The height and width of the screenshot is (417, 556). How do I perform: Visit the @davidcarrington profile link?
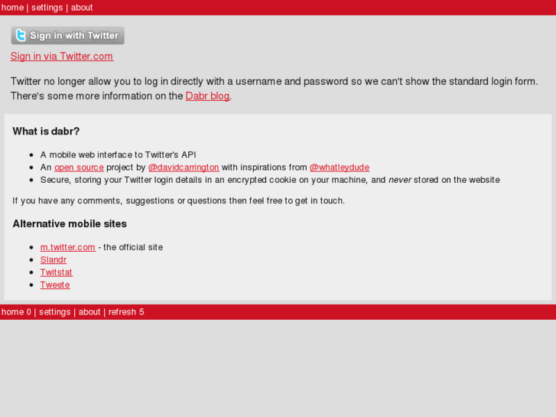[x=184, y=168]
